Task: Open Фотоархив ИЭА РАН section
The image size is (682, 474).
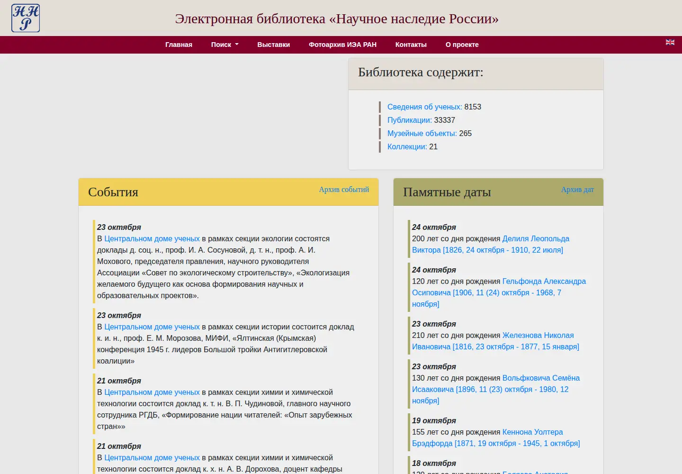Action: pyautogui.click(x=342, y=45)
